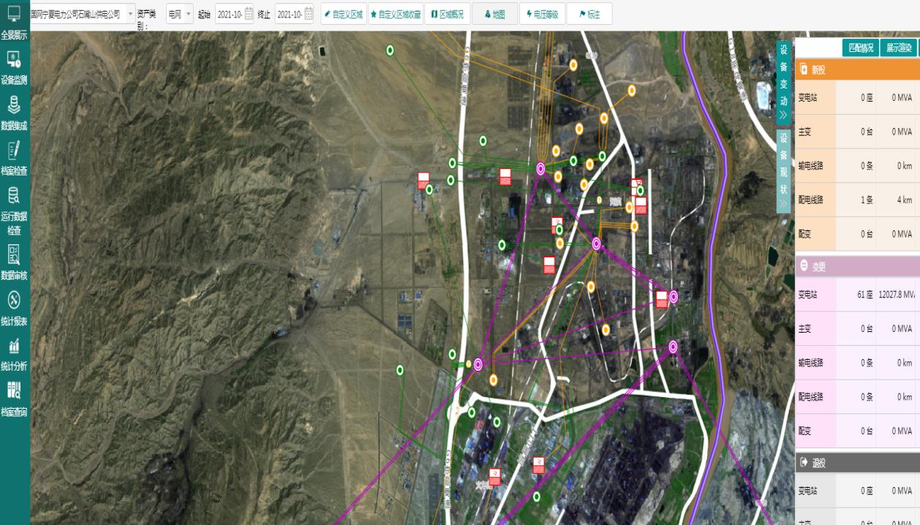Image resolution: width=920 pixels, height=525 pixels.
Task: Toggle the 标注 annotation button
Action: (589, 14)
